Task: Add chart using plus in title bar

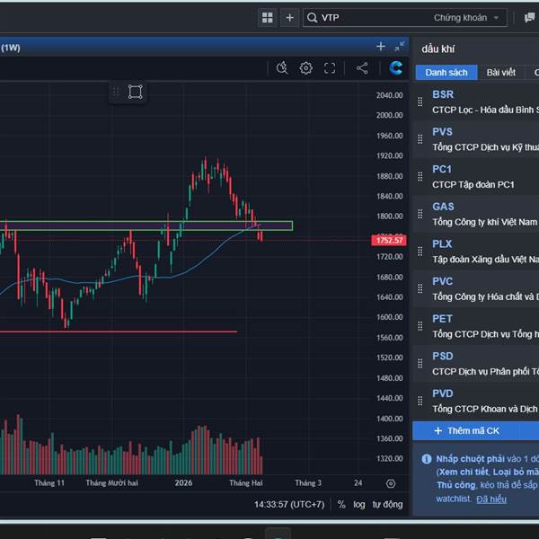Action: click(x=381, y=47)
